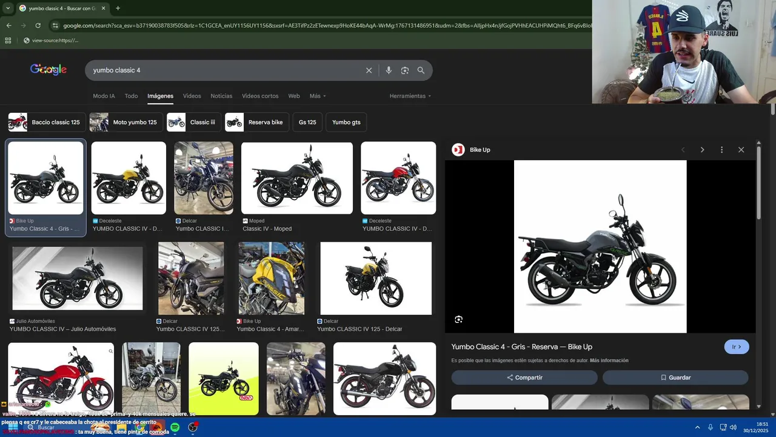Expand hidden system tray icons
The height and width of the screenshot is (437, 776).
[697, 427]
